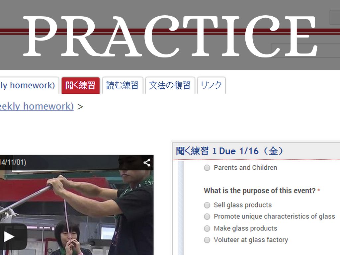340x255 pixels.
Task: Click the search box in the banner
Action: [305, 50]
